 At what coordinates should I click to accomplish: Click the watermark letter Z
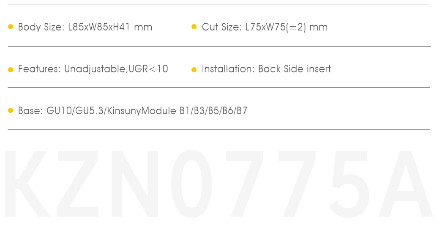pyautogui.click(x=78, y=184)
